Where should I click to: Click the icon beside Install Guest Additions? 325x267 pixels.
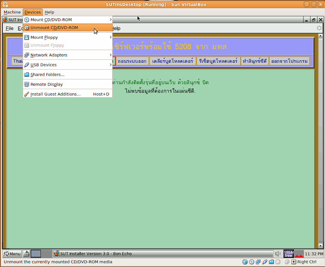pyautogui.click(x=26, y=94)
